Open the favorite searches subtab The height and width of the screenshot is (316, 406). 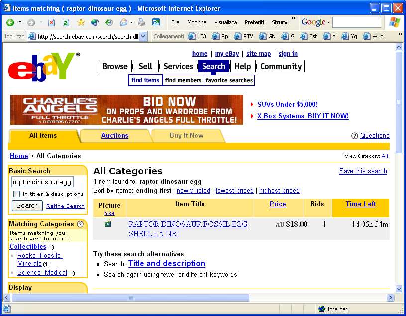tap(229, 80)
